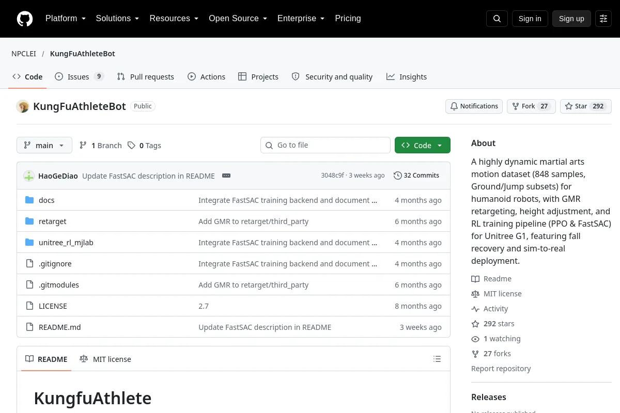Open the README.md file name
This screenshot has height=413, width=620.
coord(60,327)
